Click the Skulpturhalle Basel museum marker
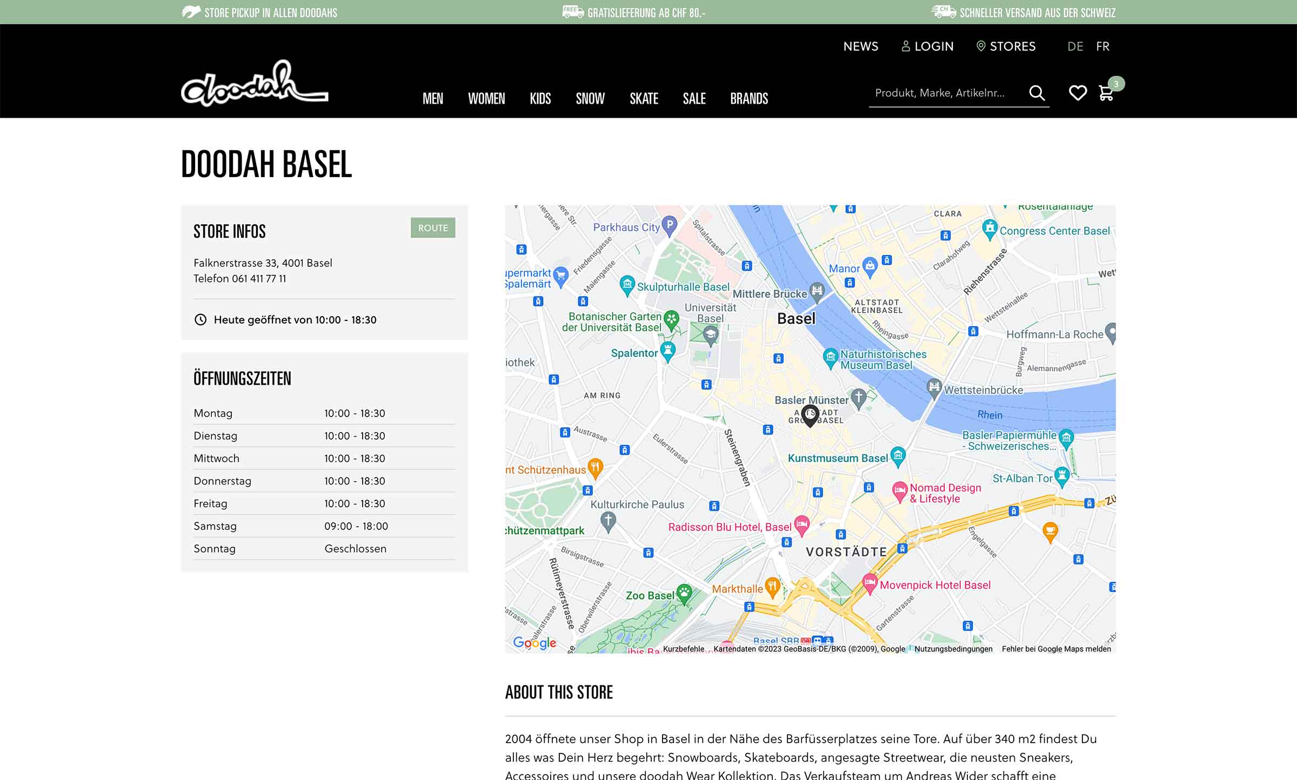1297x780 pixels. tap(627, 285)
